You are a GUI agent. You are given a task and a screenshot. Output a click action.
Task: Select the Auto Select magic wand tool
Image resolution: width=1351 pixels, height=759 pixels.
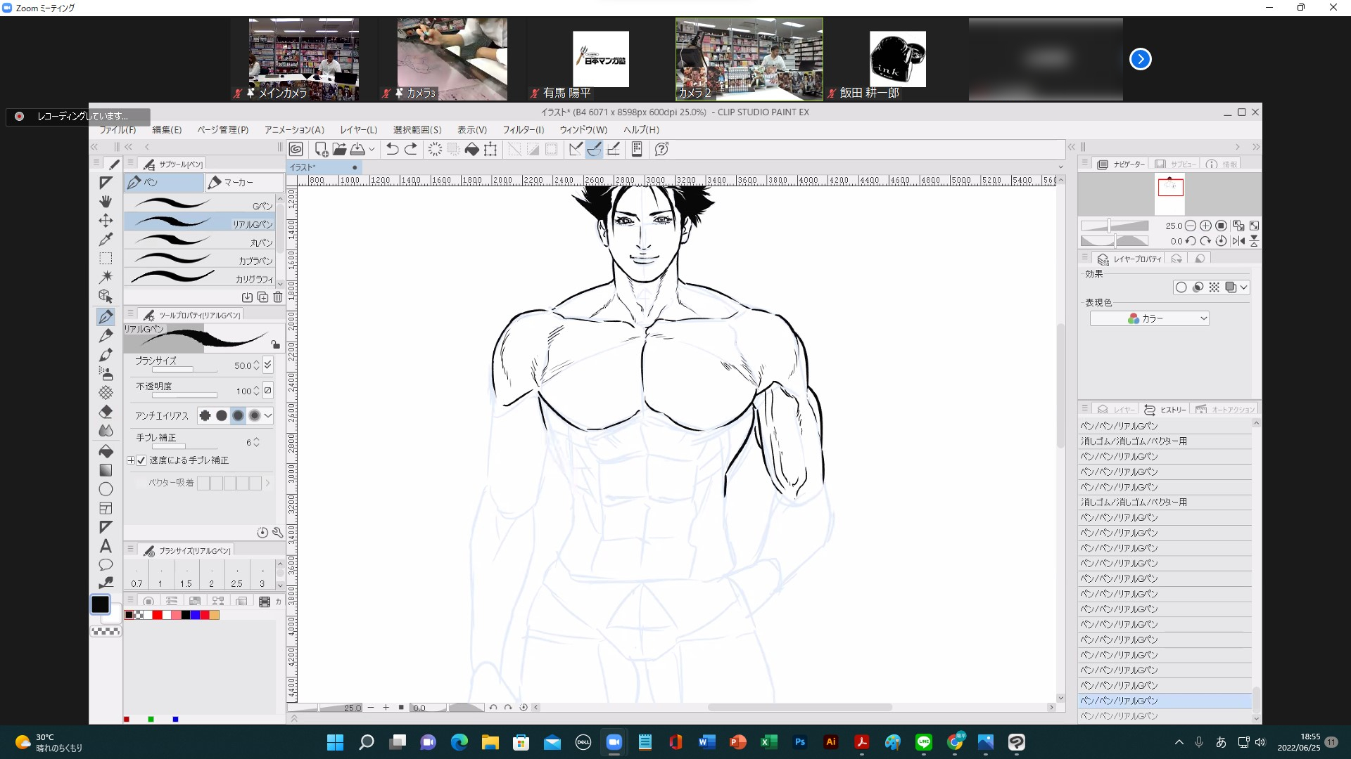[x=106, y=278]
